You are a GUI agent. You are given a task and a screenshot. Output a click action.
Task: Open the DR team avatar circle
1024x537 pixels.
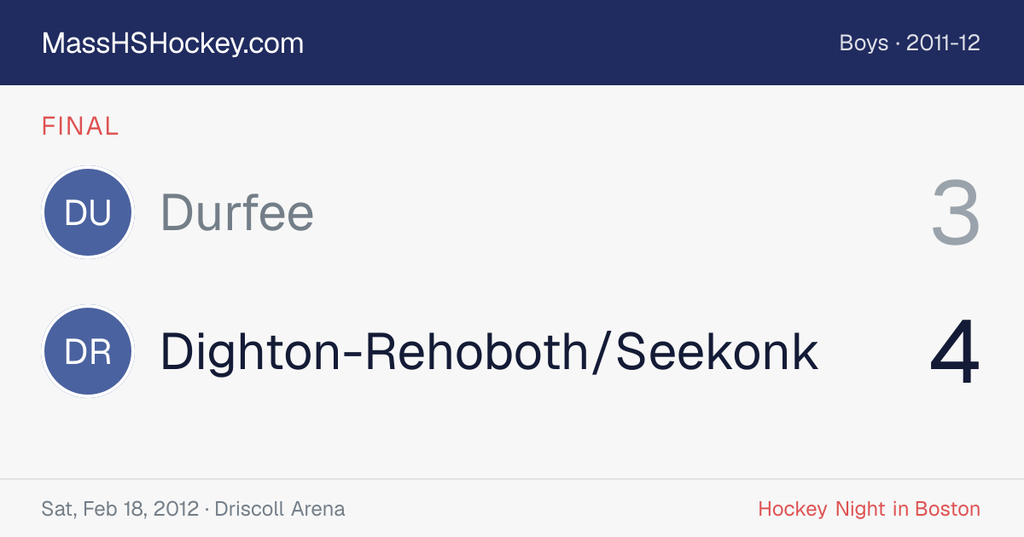(x=88, y=351)
